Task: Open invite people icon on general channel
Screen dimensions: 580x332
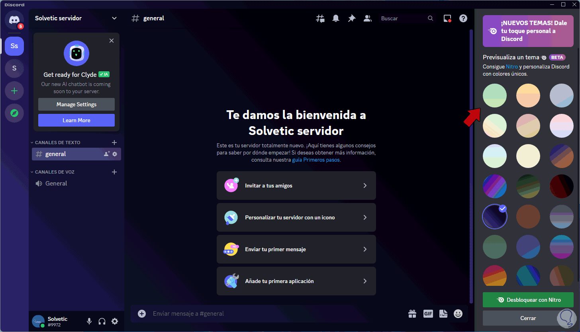Action: [x=106, y=154]
